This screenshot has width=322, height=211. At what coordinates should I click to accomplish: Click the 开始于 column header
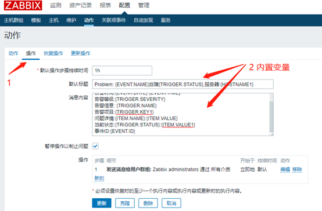248,161
